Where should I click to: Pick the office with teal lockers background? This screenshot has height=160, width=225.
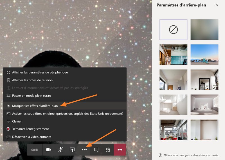coord(173,55)
